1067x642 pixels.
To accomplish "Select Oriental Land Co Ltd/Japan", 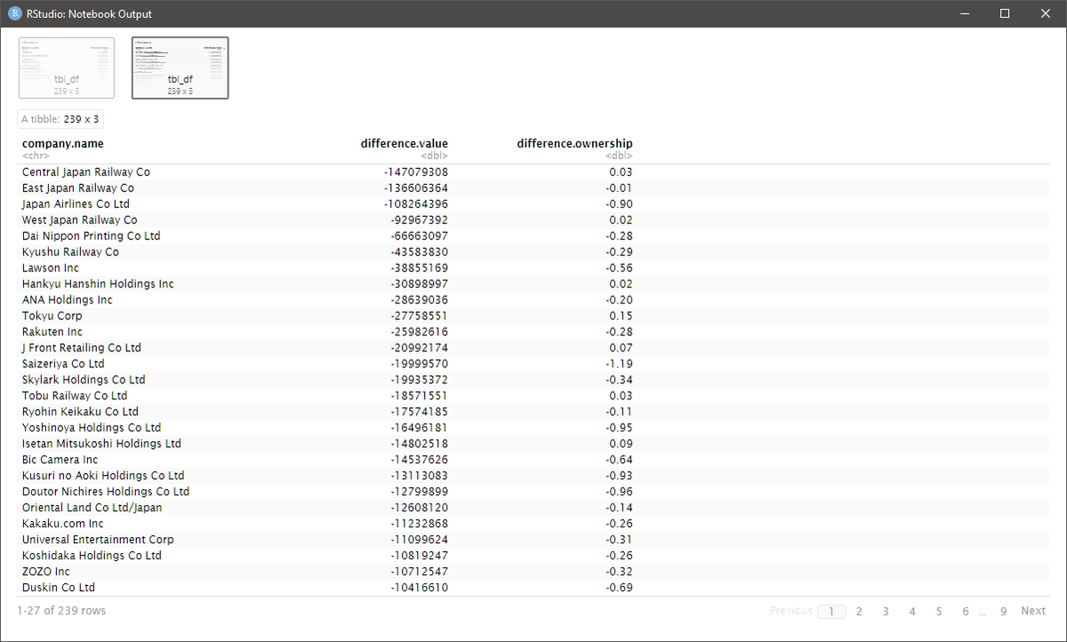I will (x=92, y=508).
